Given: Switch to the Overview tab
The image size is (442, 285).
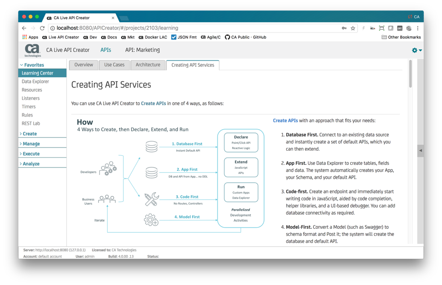Looking at the screenshot, I should click(84, 65).
